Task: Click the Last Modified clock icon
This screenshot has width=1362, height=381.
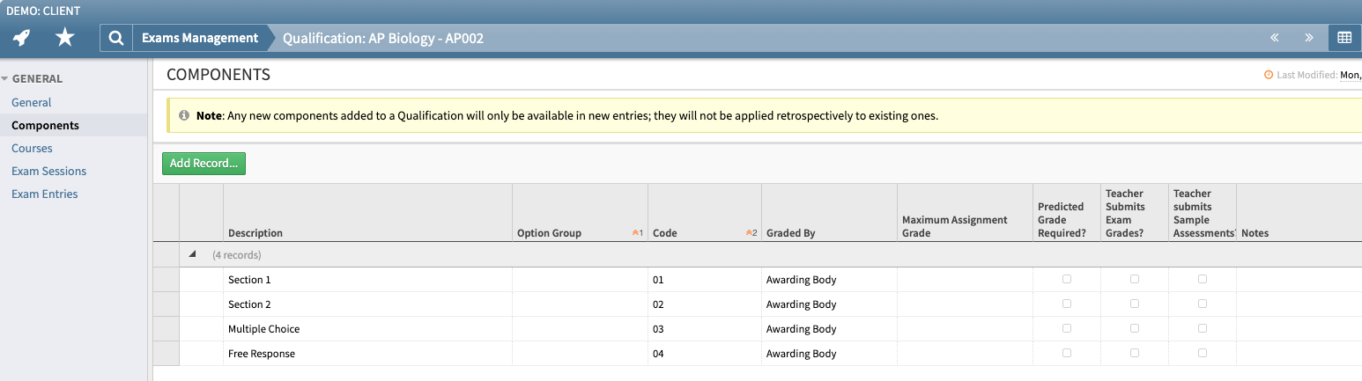Action: click(1269, 75)
